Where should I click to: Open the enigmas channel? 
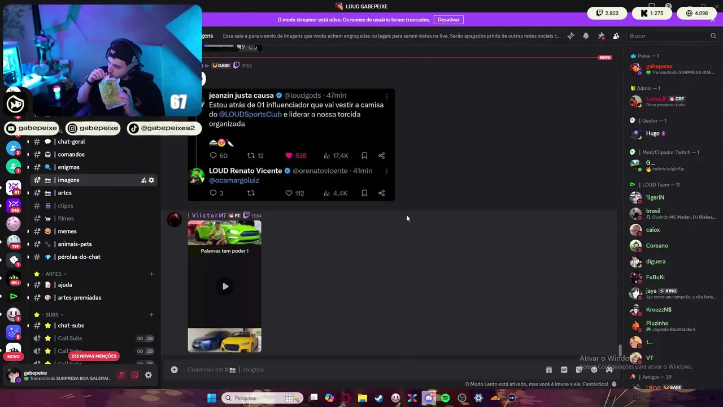point(69,167)
